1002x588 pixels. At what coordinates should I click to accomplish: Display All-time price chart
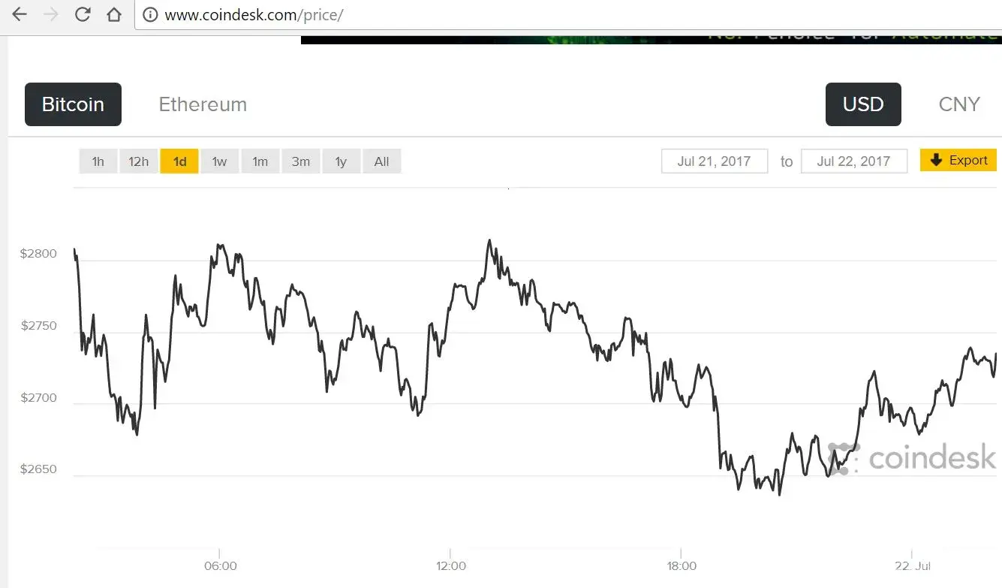tap(381, 161)
